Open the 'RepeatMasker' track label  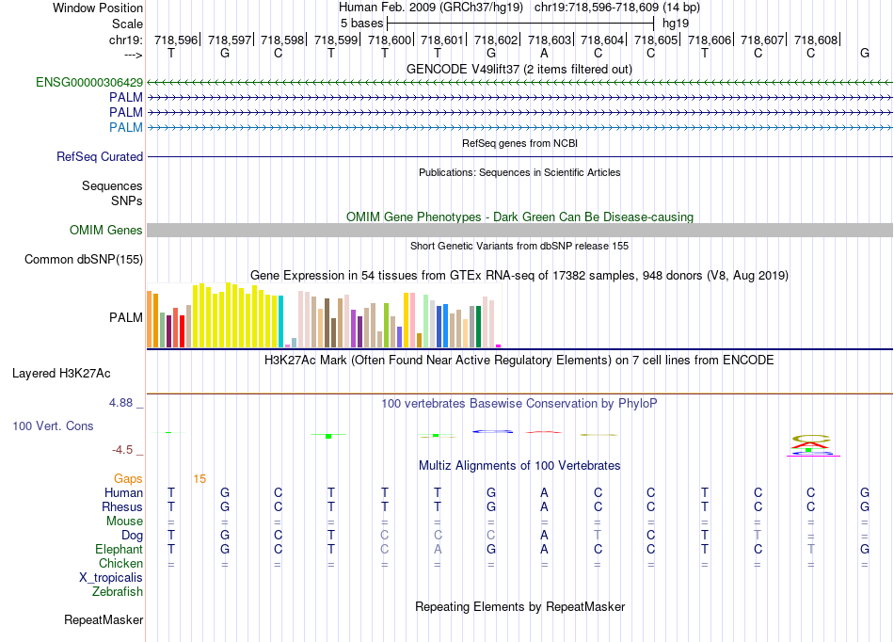tap(104, 619)
